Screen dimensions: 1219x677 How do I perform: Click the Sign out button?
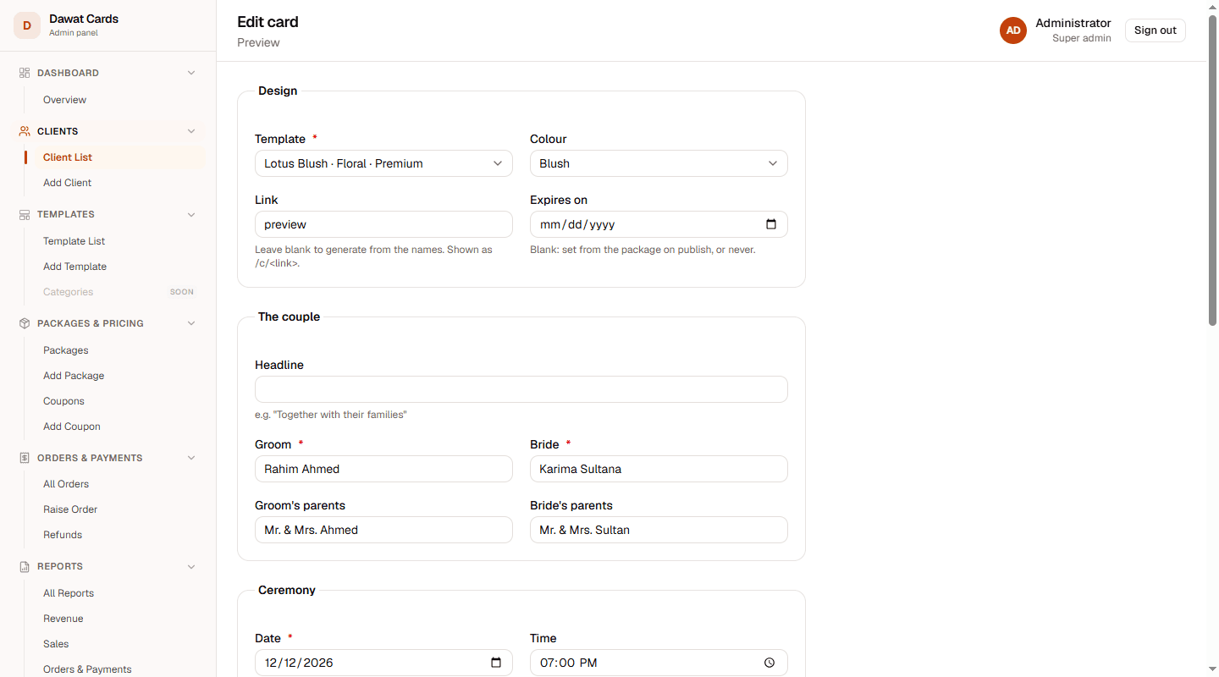pos(1156,30)
